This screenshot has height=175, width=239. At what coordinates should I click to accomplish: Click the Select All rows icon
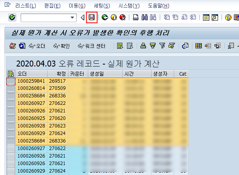(x=120, y=46)
